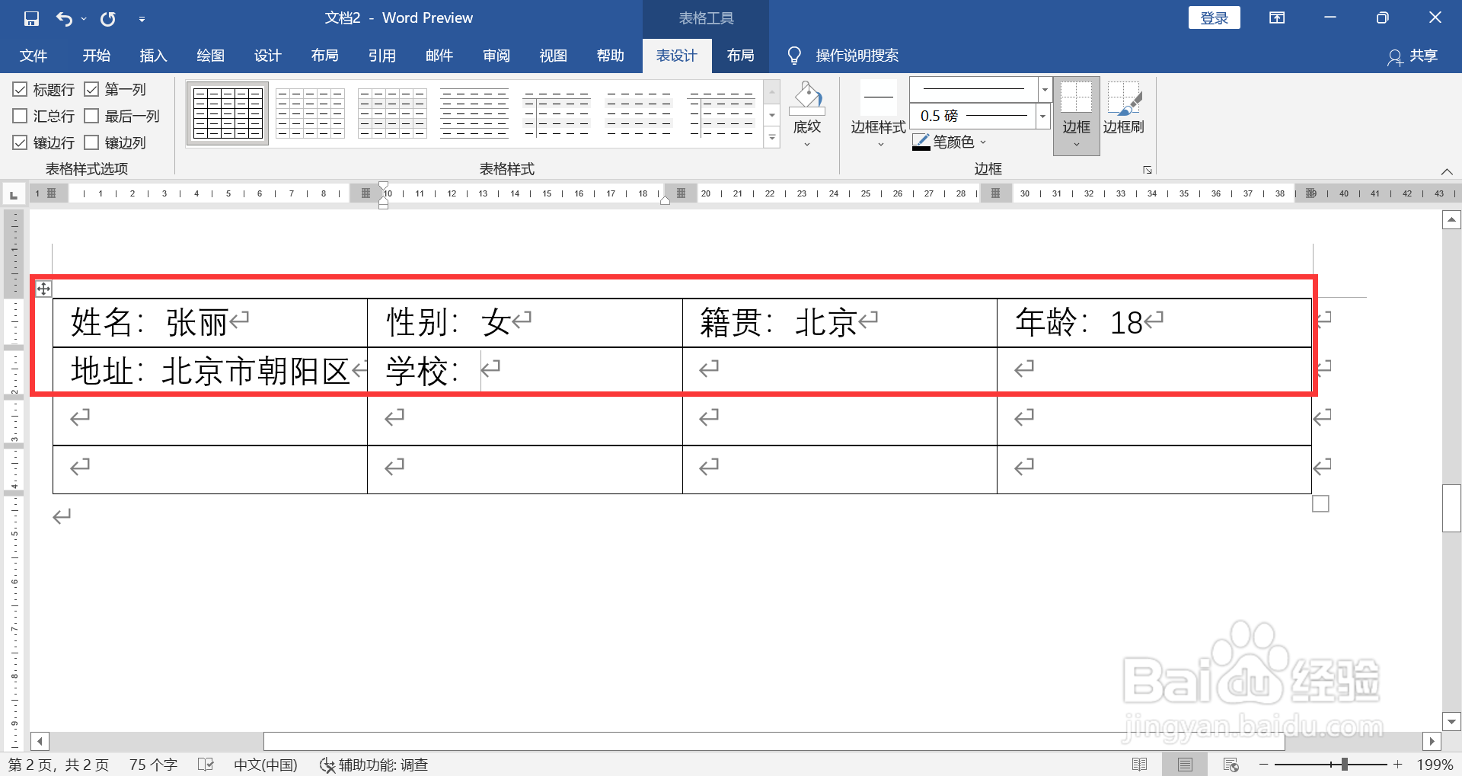Click the cell containing 籍贯: 北京
Viewport: 1462px width, 776px height.
[840, 323]
